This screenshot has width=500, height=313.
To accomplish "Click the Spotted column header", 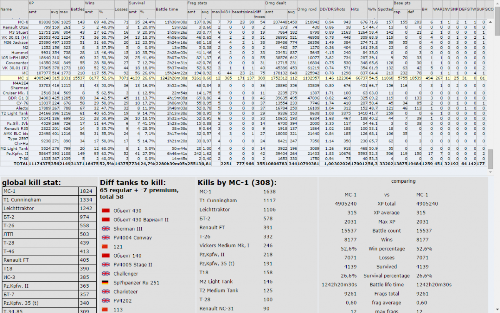I will coord(385,9).
